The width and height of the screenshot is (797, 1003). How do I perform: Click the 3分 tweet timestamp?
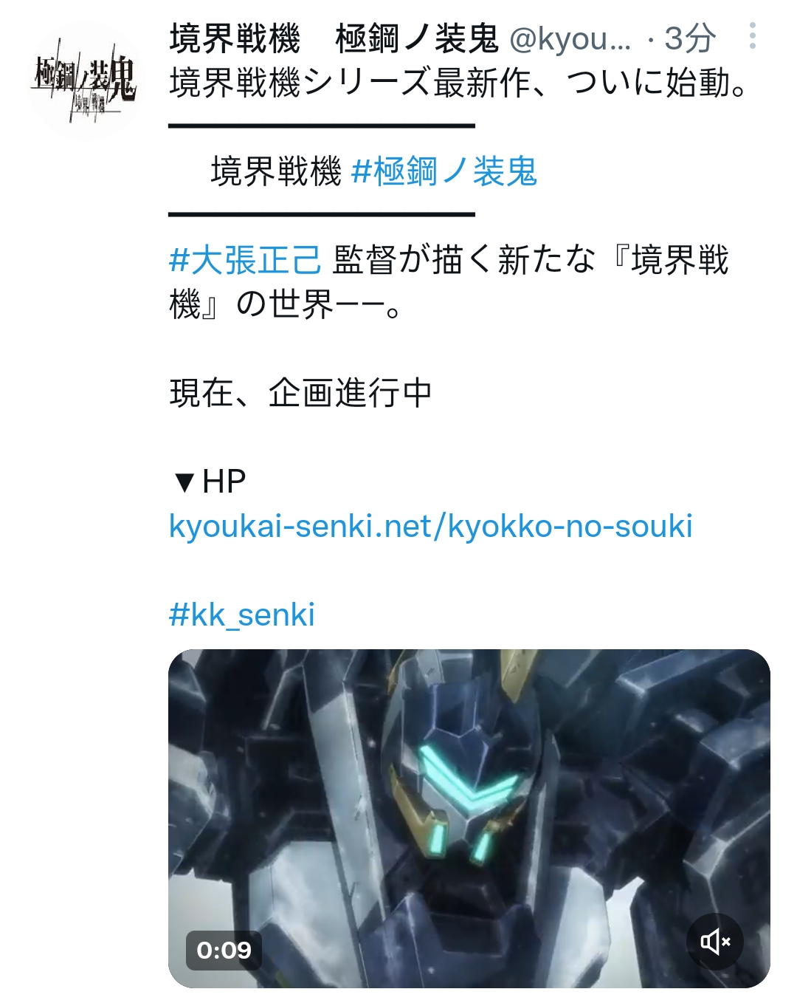[x=690, y=38]
